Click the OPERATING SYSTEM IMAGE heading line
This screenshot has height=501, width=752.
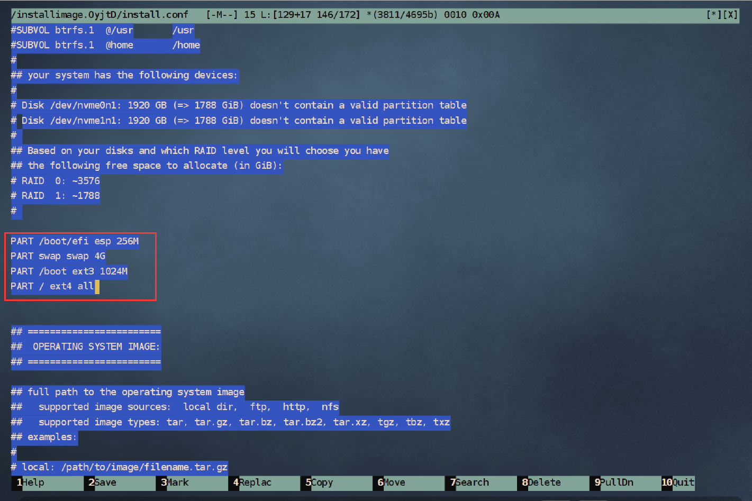[86, 347]
